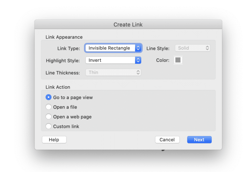Click the Help button
This screenshot has height=172, width=252.
point(54,140)
